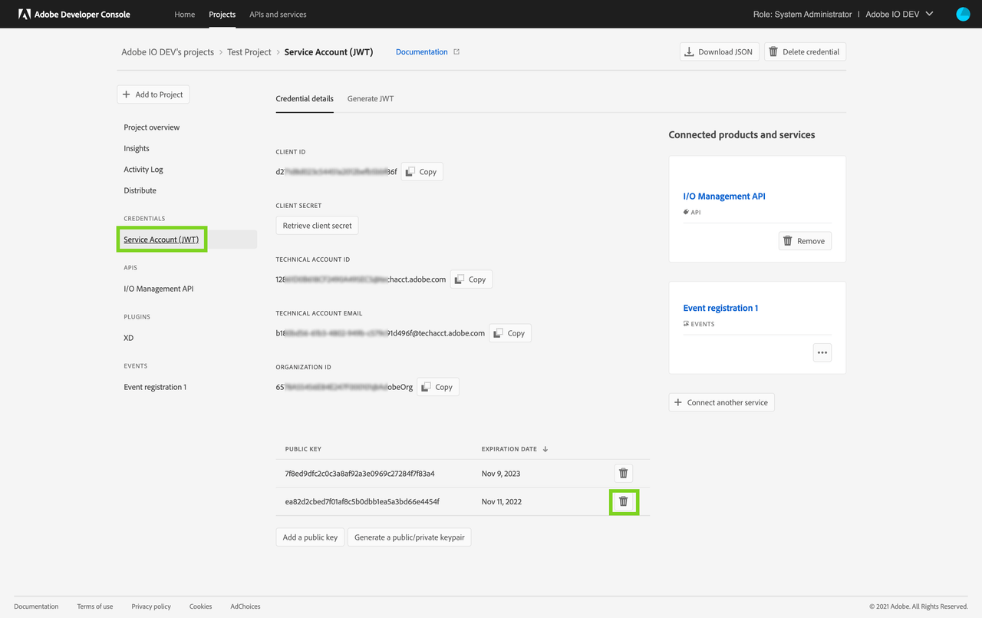The height and width of the screenshot is (618, 982).
Task: Open APIs and services menu item
Action: [x=278, y=14]
